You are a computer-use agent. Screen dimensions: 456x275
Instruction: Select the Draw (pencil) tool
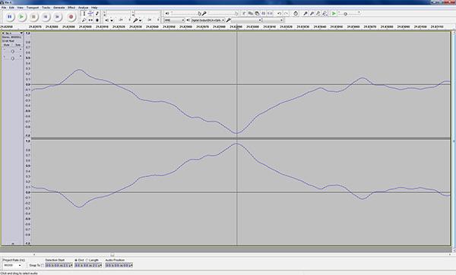(97, 14)
